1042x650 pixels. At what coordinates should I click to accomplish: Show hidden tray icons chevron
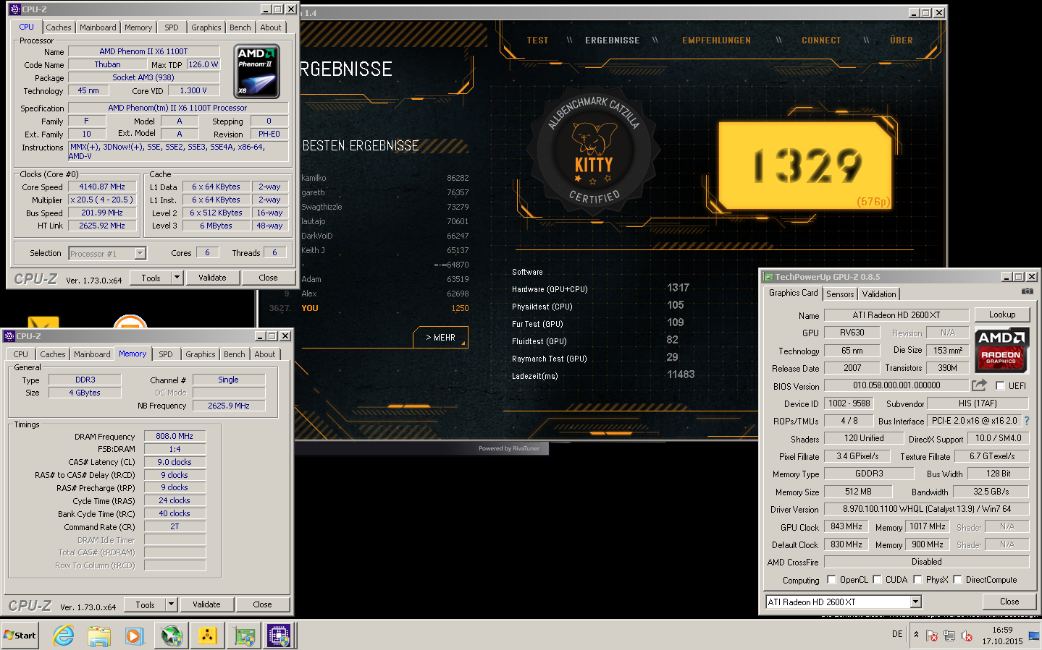(916, 634)
